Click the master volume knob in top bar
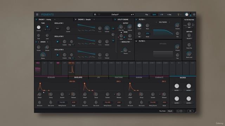Viewport: 225px width, 126px height. [187, 14]
